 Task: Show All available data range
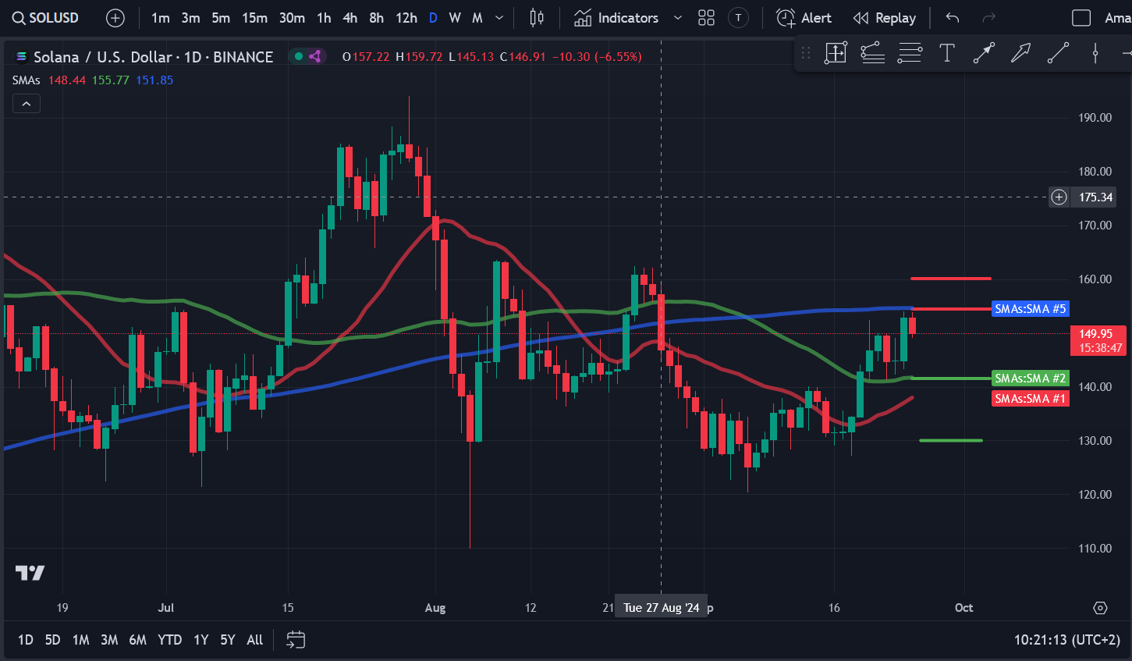(255, 640)
